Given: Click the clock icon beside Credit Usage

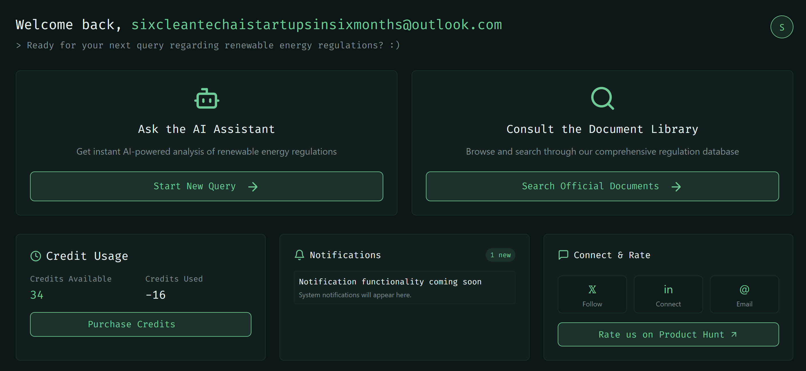Looking at the screenshot, I should click(36, 256).
